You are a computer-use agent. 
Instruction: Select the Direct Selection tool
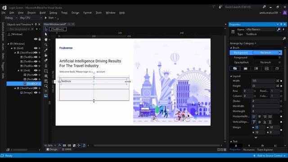46,34
